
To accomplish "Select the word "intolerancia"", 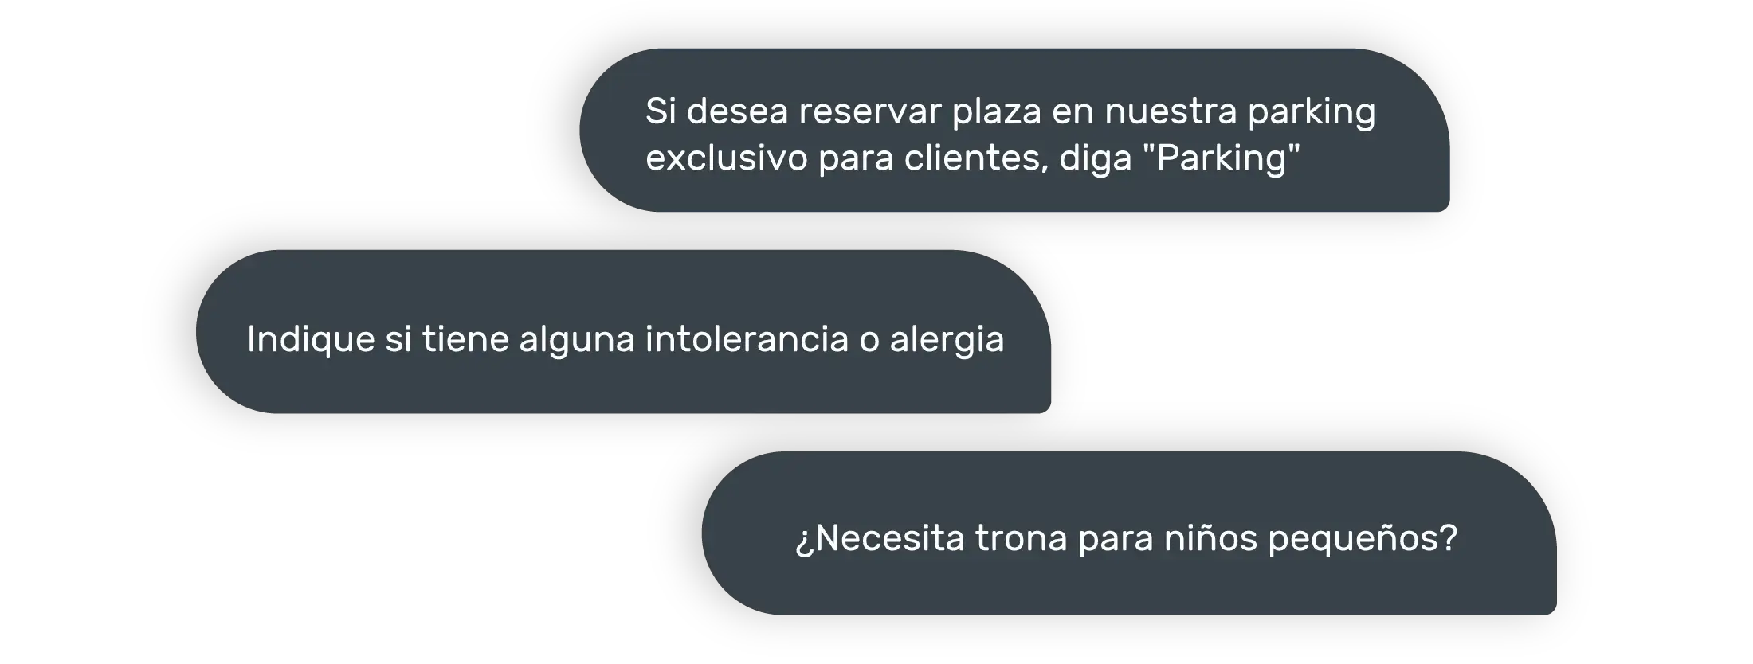I will click(x=747, y=339).
